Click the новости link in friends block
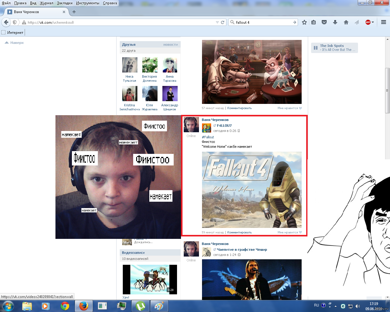Image resolution: width=390 pixels, height=312 pixels. pyautogui.click(x=171, y=44)
